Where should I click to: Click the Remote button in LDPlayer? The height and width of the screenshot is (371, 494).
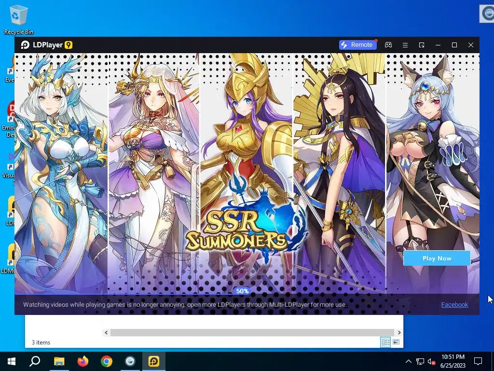click(357, 45)
